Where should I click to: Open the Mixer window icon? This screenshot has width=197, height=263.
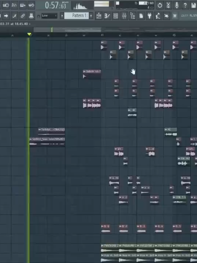pos(124,16)
